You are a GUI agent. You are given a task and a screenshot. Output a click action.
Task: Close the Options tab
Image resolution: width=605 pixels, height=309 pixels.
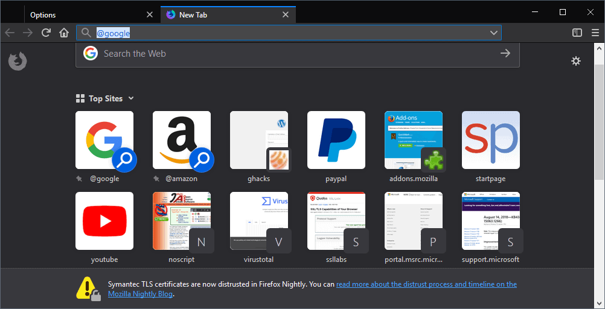click(150, 14)
